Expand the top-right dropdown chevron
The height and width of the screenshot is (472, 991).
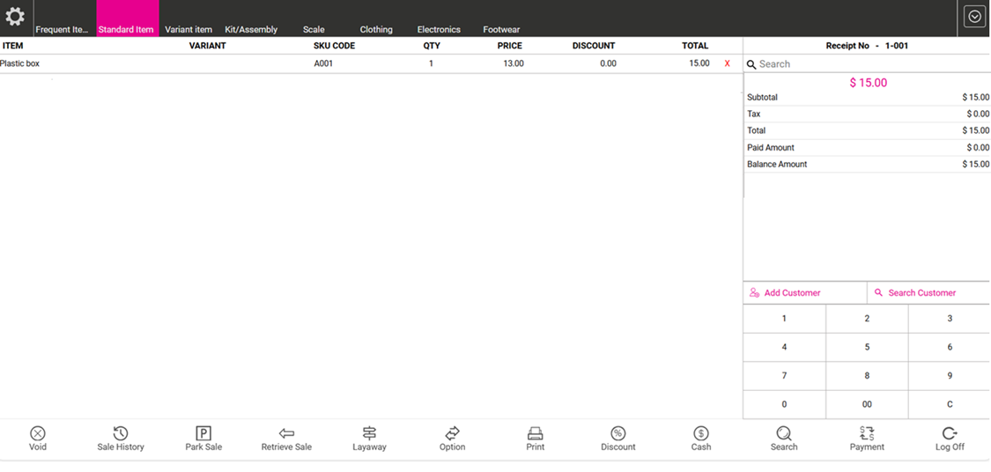pos(974,17)
